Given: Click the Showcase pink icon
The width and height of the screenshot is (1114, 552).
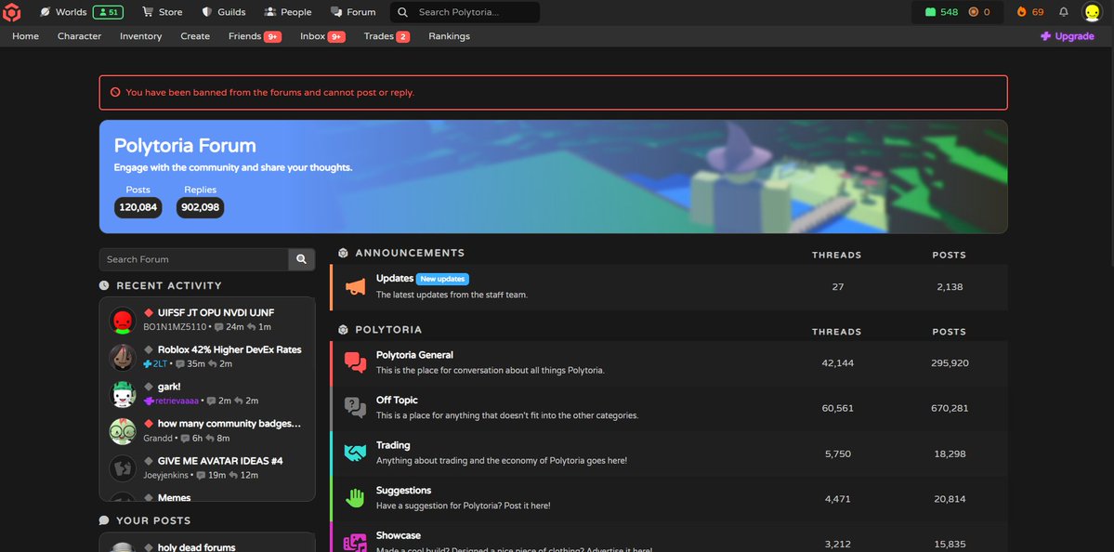Looking at the screenshot, I should click(x=355, y=543).
